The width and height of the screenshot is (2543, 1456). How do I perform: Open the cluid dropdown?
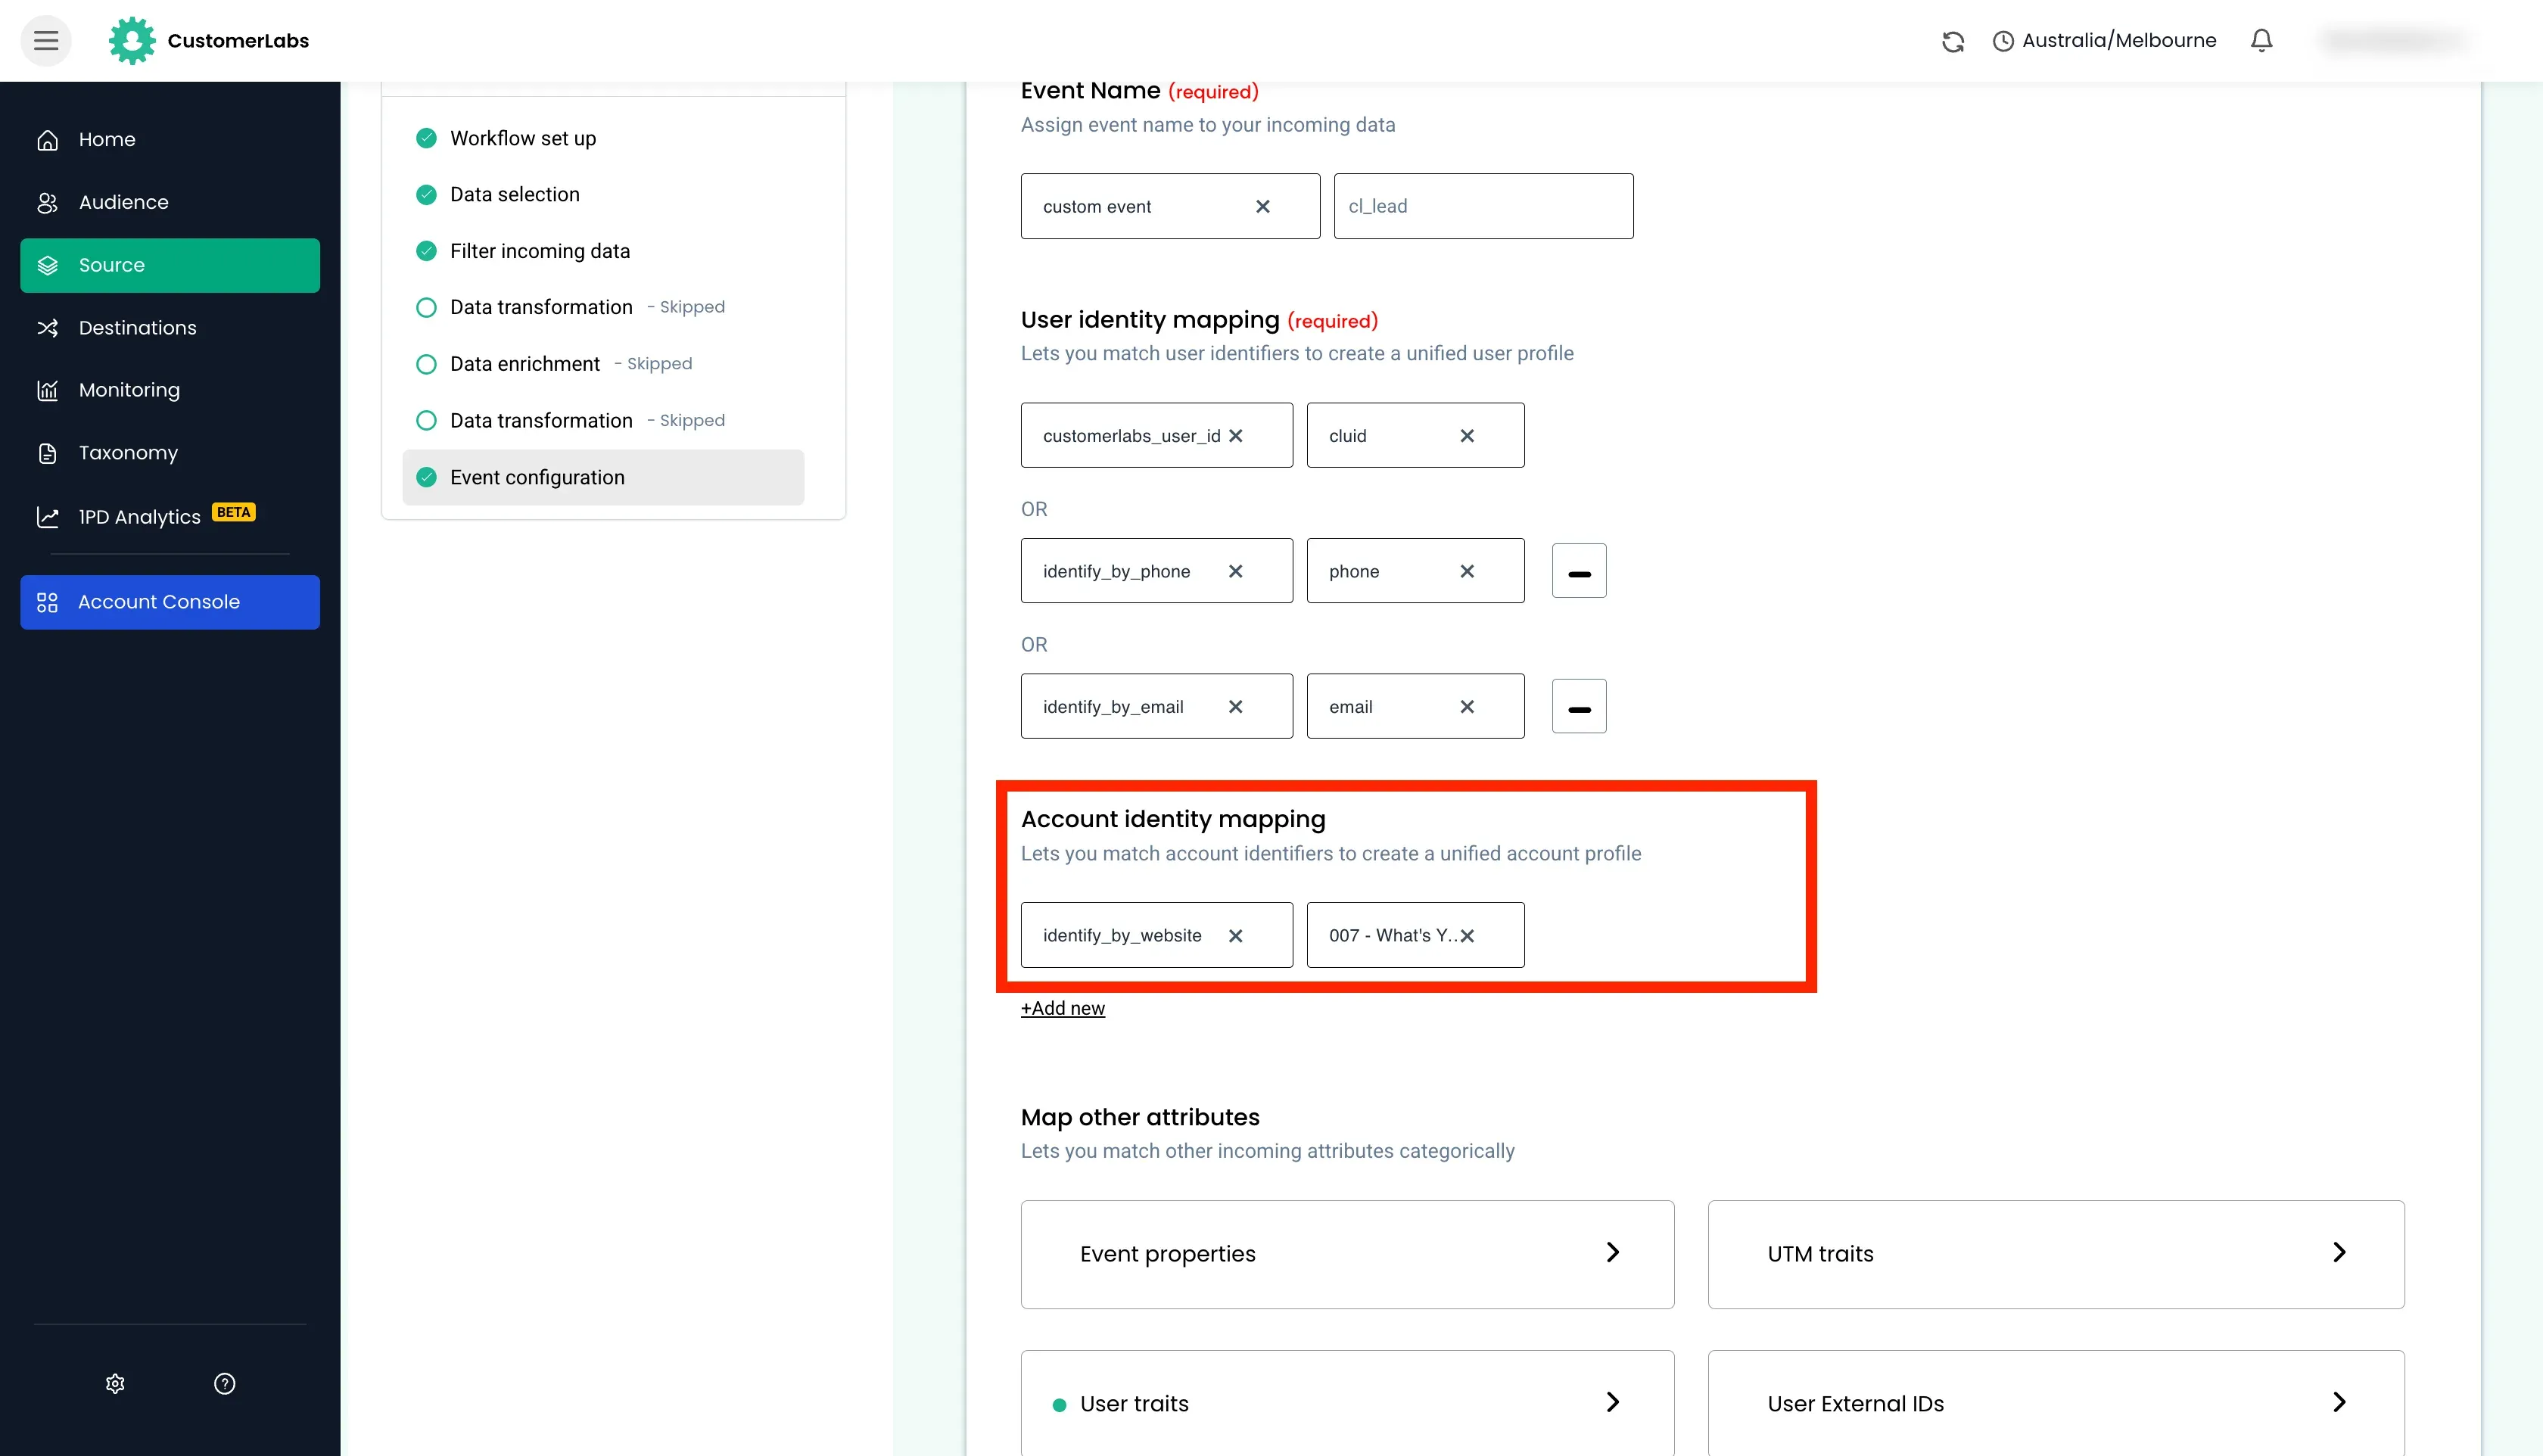pyautogui.click(x=1415, y=435)
